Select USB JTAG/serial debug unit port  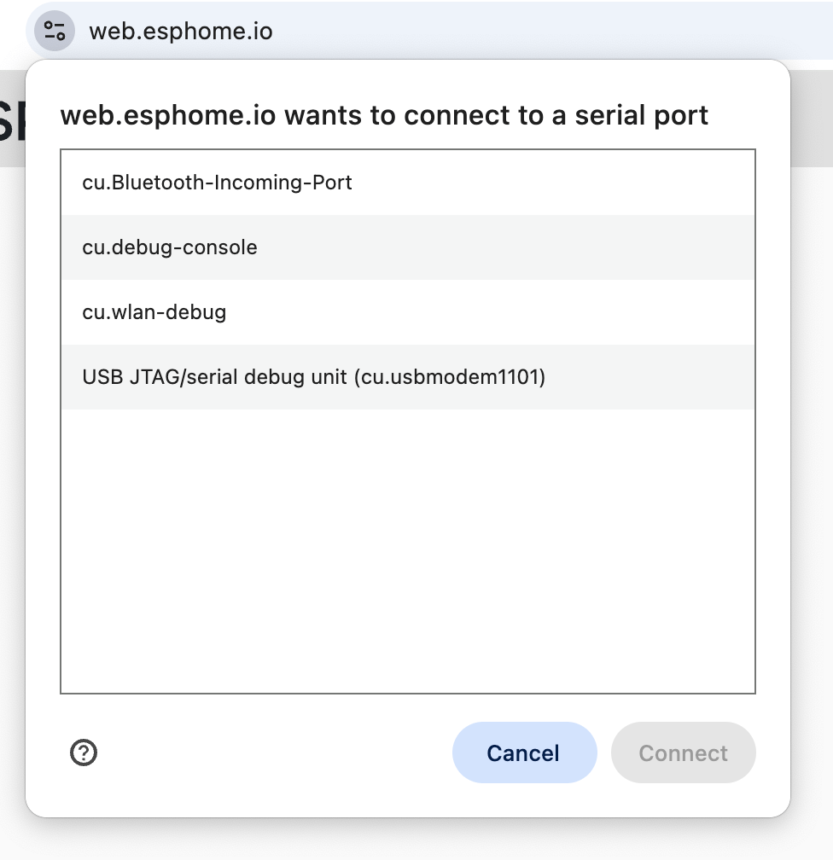pyautogui.click(x=408, y=377)
